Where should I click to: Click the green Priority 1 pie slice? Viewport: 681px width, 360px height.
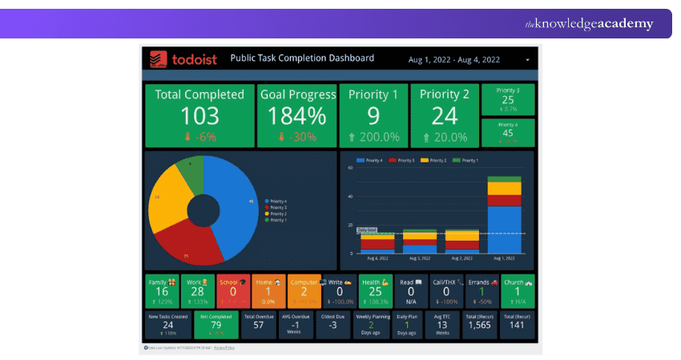192,174
